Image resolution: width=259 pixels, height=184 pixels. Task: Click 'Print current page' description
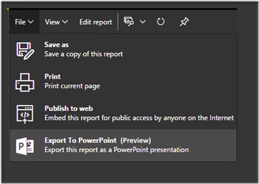pos(72,86)
